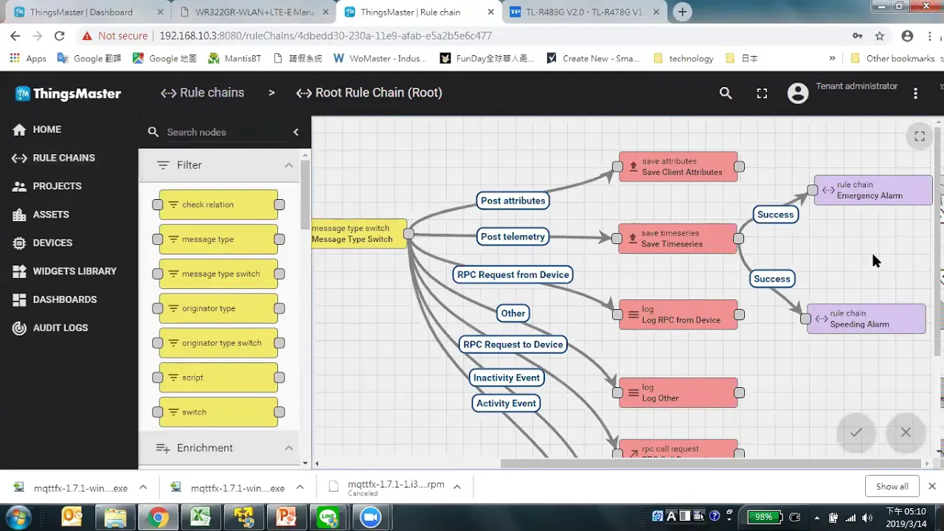Click Search nodes input field
The width and height of the screenshot is (944, 531).
coord(224,132)
